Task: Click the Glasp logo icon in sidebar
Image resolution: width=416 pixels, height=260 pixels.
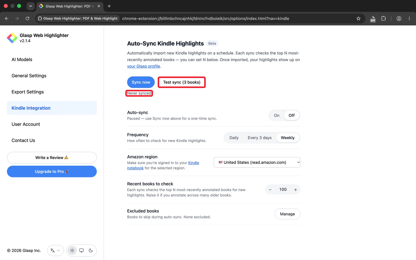Action: click(12, 38)
